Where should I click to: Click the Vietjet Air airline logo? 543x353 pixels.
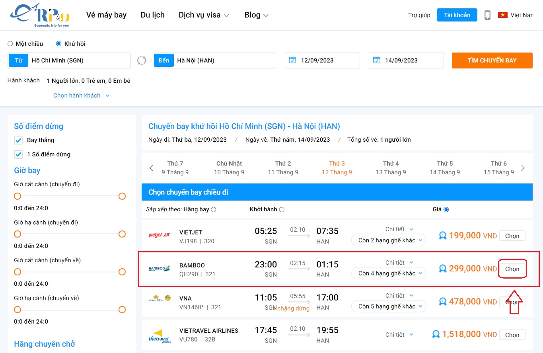coord(159,235)
